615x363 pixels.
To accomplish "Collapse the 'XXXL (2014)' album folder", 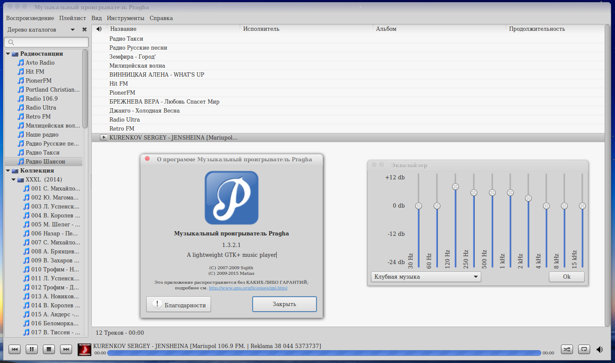I will pyautogui.click(x=13, y=179).
